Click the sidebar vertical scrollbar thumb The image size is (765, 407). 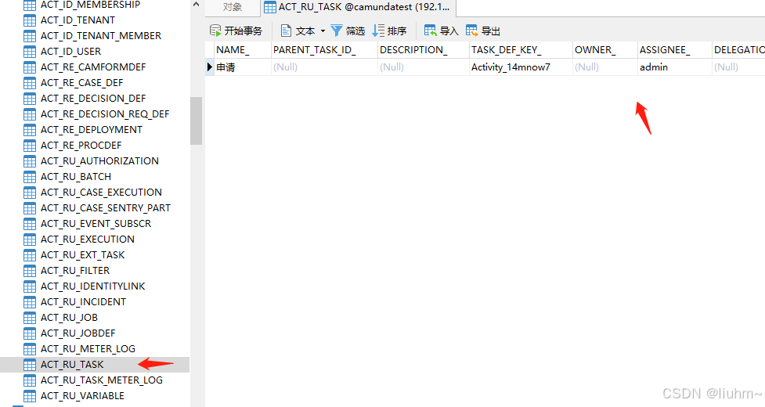tap(196, 121)
